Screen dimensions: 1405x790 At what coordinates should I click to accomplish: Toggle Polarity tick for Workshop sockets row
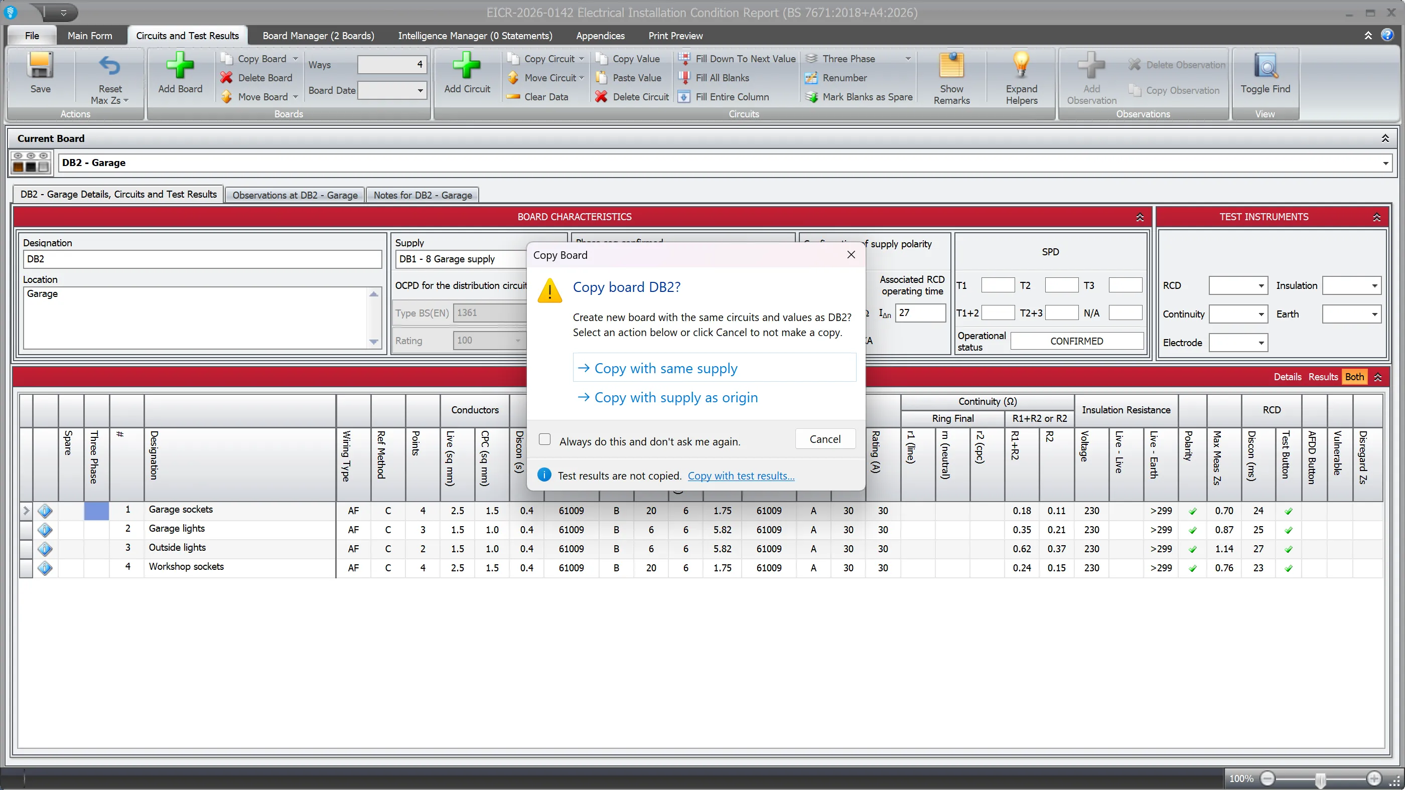pyautogui.click(x=1192, y=568)
